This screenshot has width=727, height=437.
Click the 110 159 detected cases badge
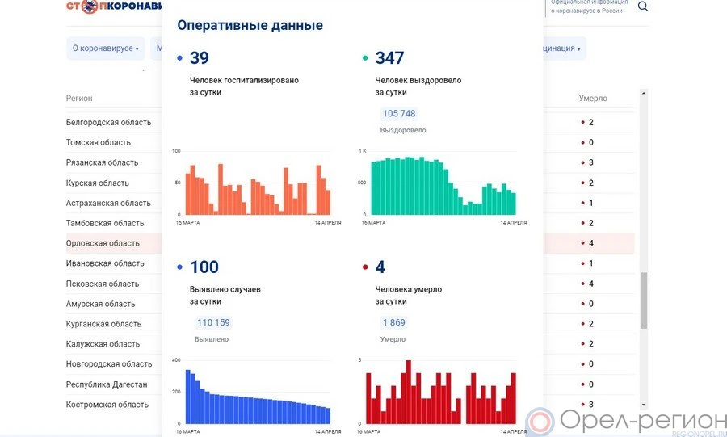(x=213, y=322)
